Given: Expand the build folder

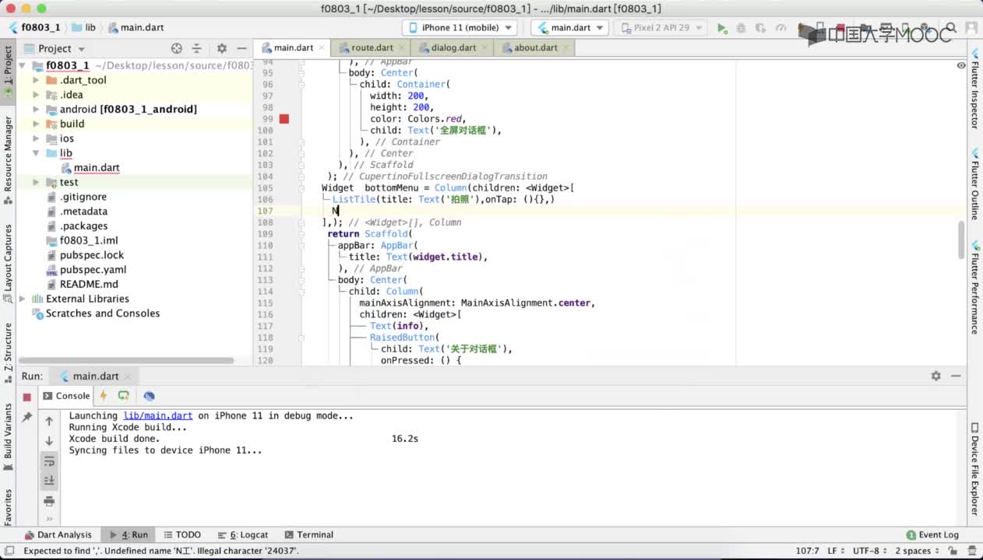Looking at the screenshot, I should [36, 124].
